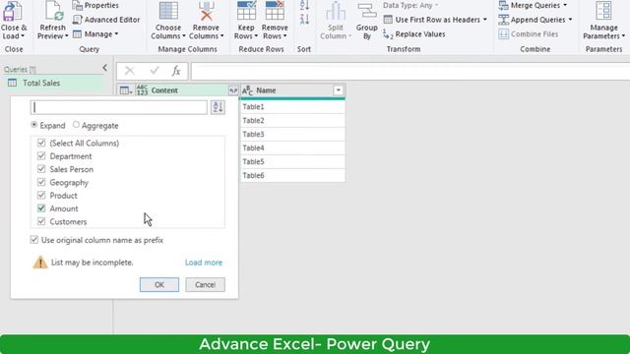Image resolution: width=630 pixels, height=354 pixels.
Task: Click the OK button
Action: click(x=159, y=284)
